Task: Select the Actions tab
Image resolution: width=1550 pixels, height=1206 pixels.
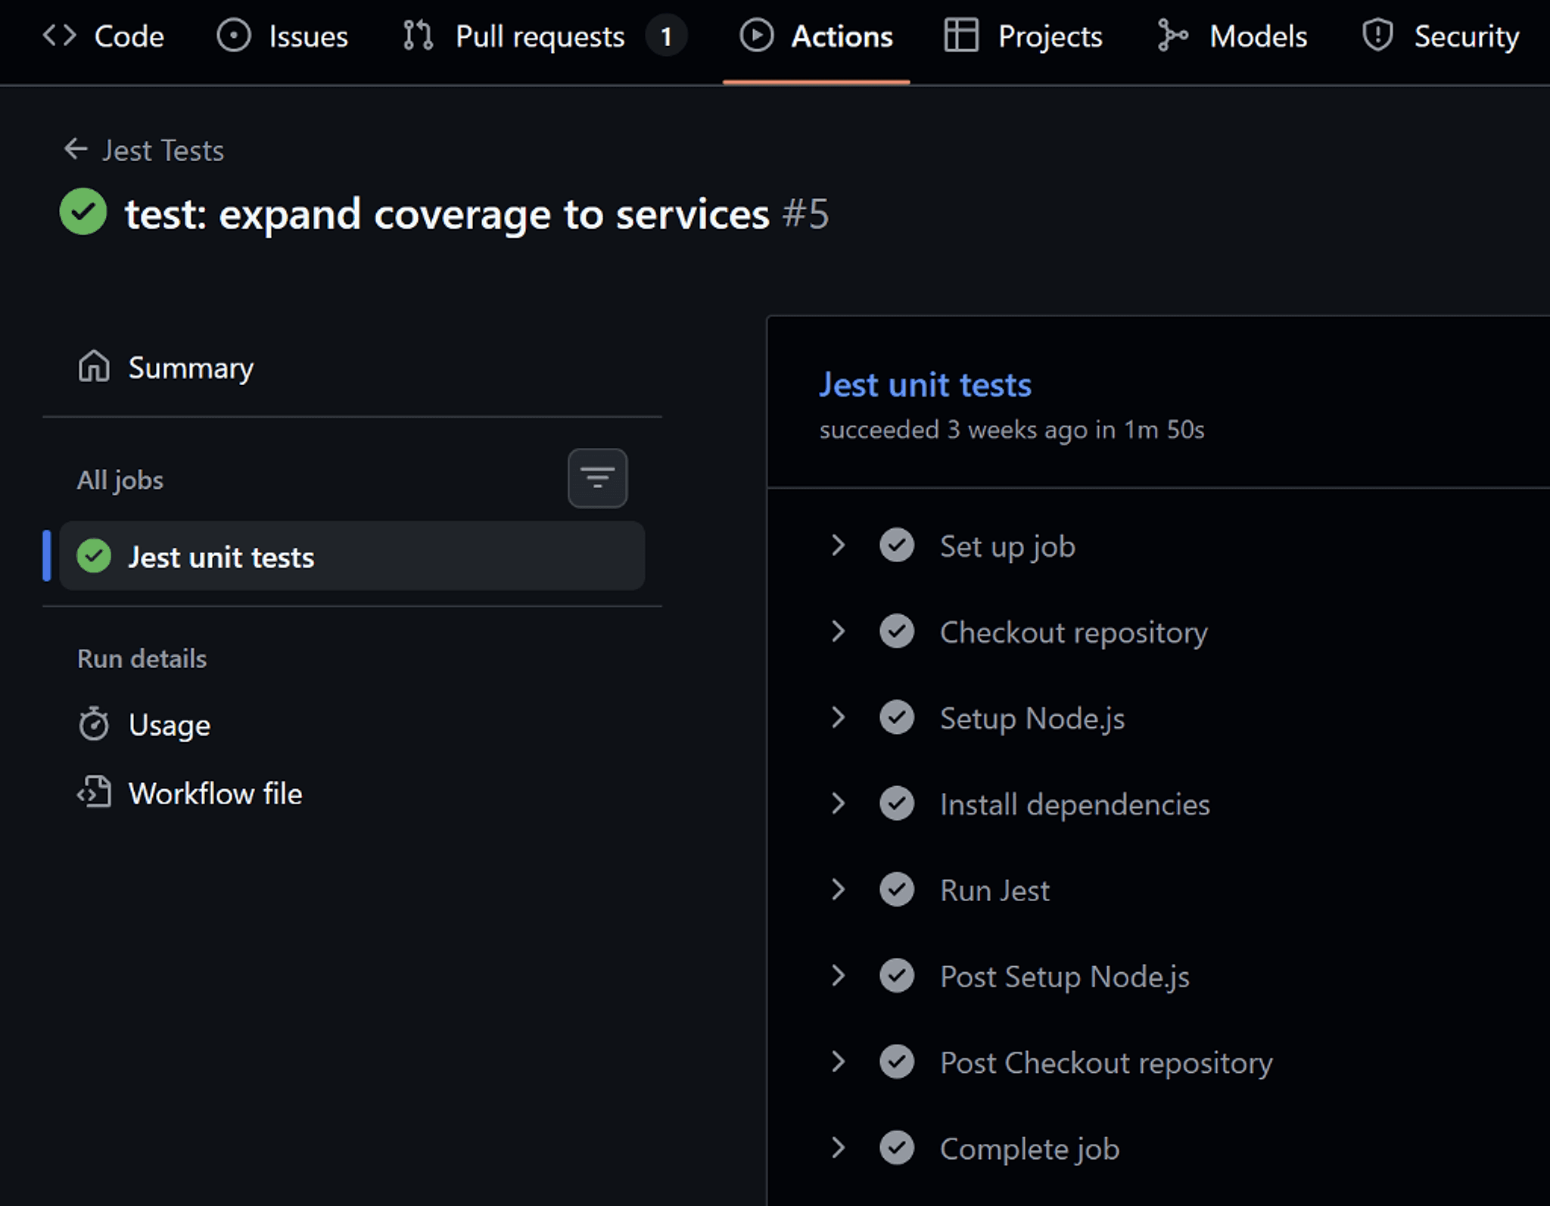Action: pyautogui.click(x=816, y=36)
